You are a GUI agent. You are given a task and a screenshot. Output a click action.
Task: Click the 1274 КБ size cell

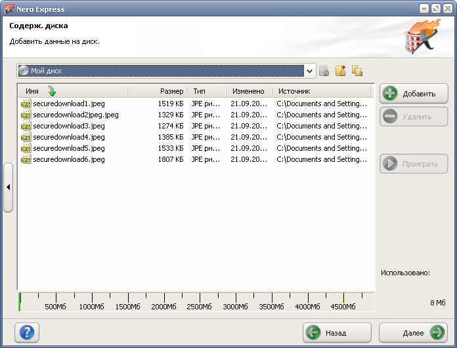click(x=171, y=126)
